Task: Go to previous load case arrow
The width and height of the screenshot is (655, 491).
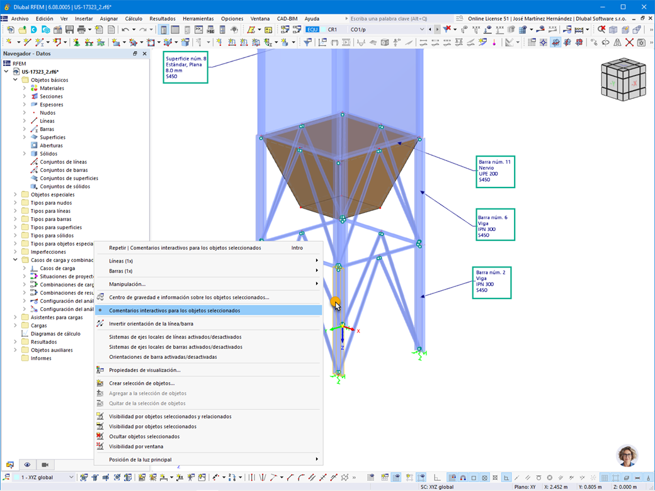Action: pos(430,30)
